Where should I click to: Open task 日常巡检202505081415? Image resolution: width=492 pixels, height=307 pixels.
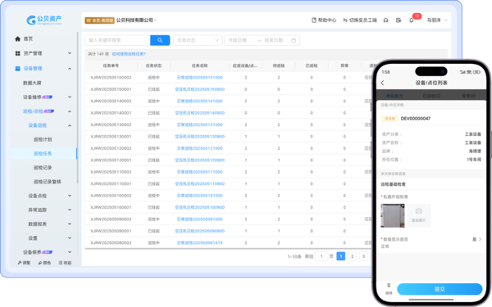tap(199, 243)
